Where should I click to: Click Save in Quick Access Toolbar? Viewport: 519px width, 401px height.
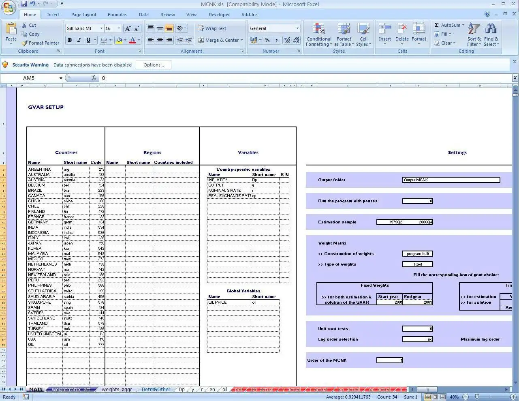coord(24,4)
